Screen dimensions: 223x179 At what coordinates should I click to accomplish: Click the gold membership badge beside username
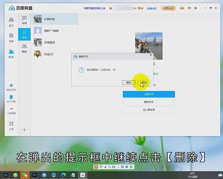pos(141,8)
